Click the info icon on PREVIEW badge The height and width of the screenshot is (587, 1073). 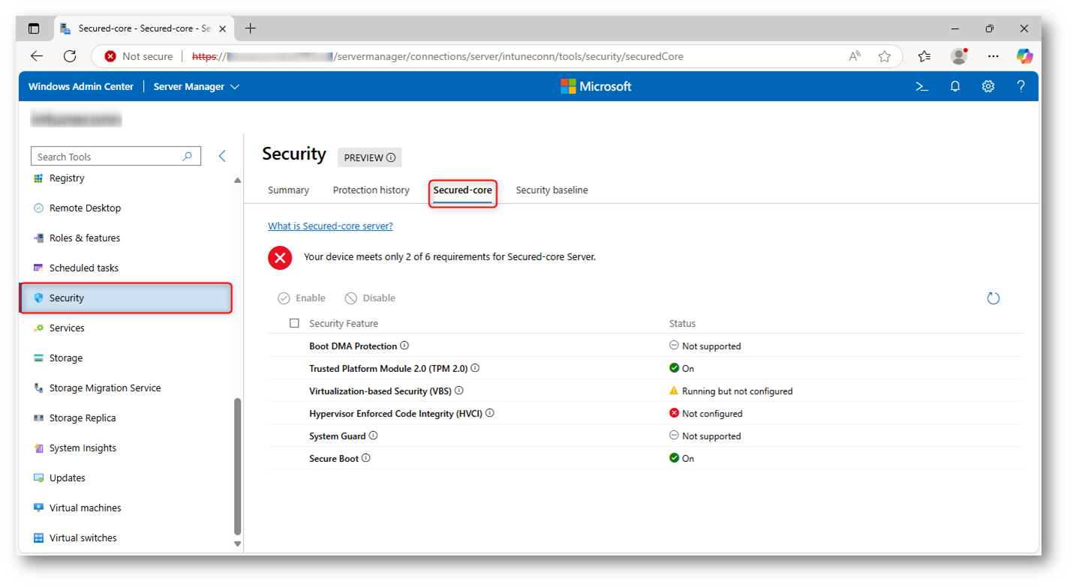click(391, 157)
